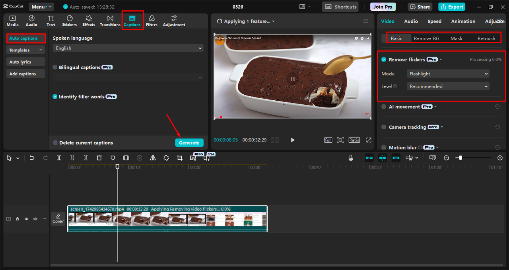Open the Remove BG tab
Image resolution: width=509 pixels, height=270 pixels.
(427, 38)
